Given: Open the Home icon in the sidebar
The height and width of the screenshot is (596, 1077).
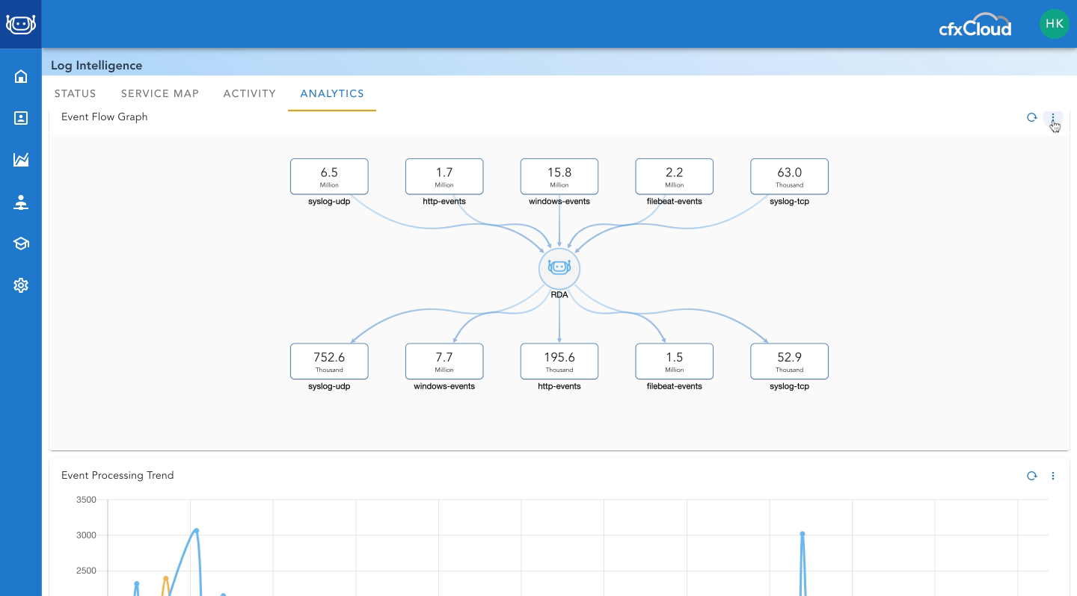Looking at the screenshot, I should (x=21, y=76).
